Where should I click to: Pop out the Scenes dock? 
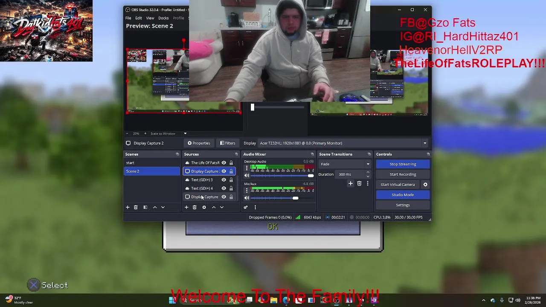point(177,154)
